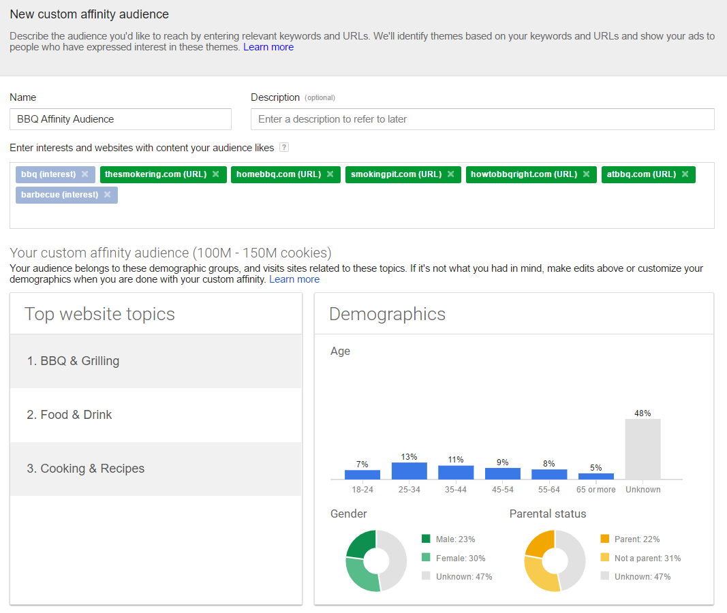Remove the barbecue (interest) tag
This screenshot has height=613, width=727.
click(108, 195)
